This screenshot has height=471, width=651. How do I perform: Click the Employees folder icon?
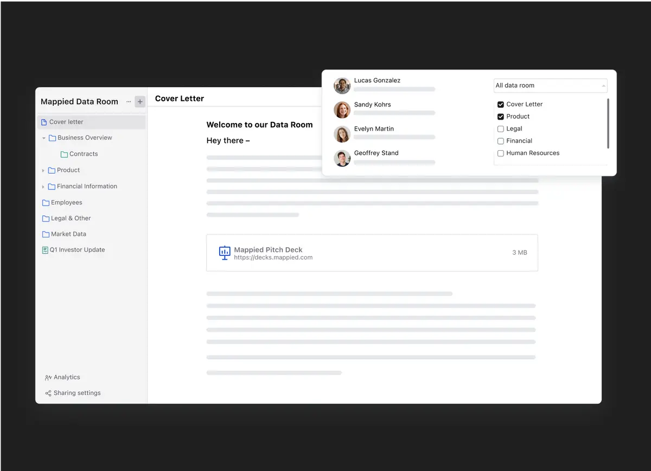pyautogui.click(x=45, y=202)
